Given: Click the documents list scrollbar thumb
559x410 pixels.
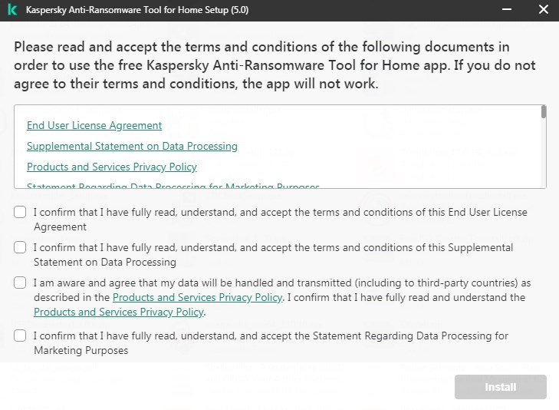Looking at the screenshot, I should pyautogui.click(x=544, y=112).
